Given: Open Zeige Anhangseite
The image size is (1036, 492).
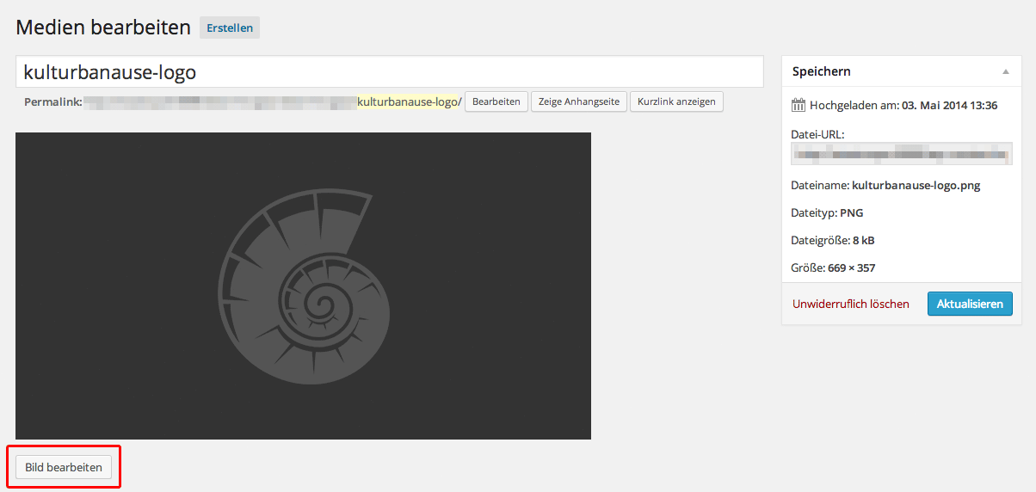Looking at the screenshot, I should pyautogui.click(x=579, y=101).
